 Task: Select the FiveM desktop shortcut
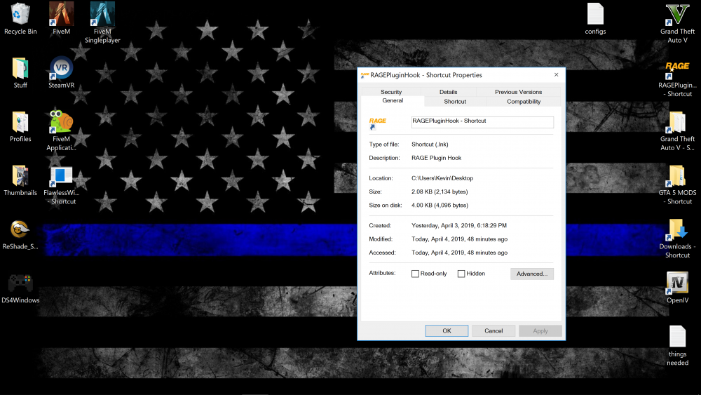pyautogui.click(x=61, y=14)
